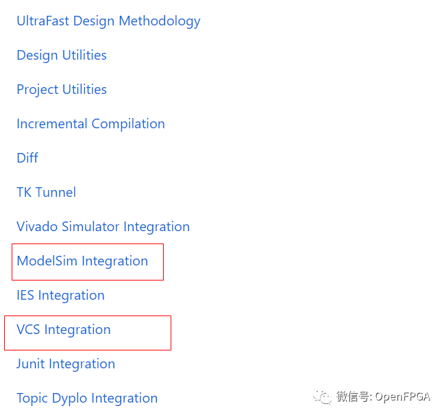
Task: Click empty space inside ModelSim red box
Action: (155, 272)
